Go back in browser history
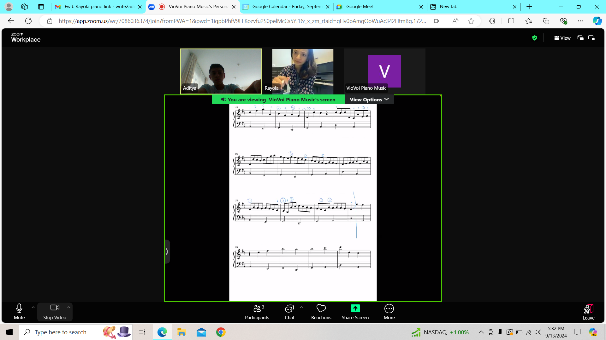Image resolution: width=606 pixels, height=340 pixels. [x=11, y=21]
